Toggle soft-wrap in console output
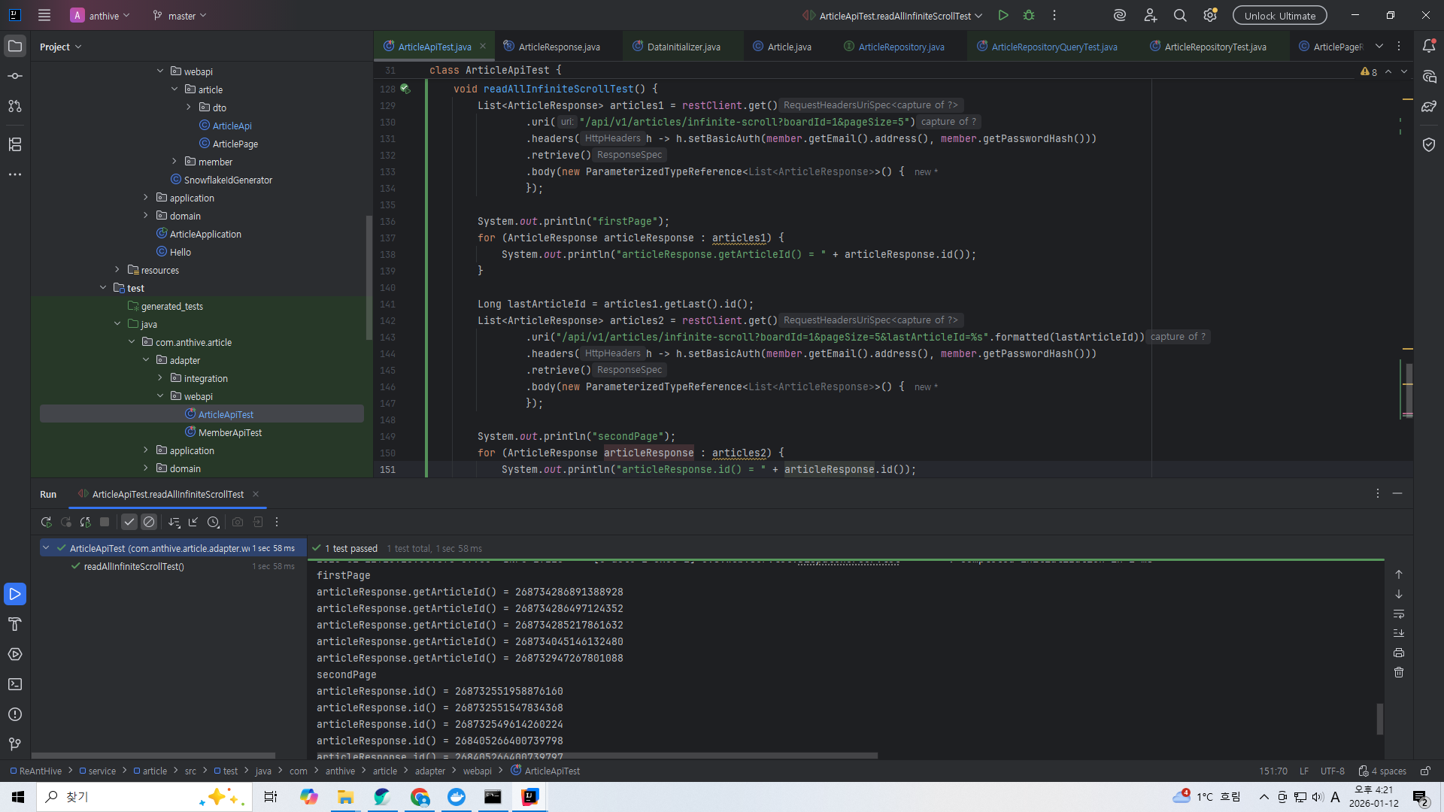Viewport: 1444px width, 812px height. point(1399,614)
